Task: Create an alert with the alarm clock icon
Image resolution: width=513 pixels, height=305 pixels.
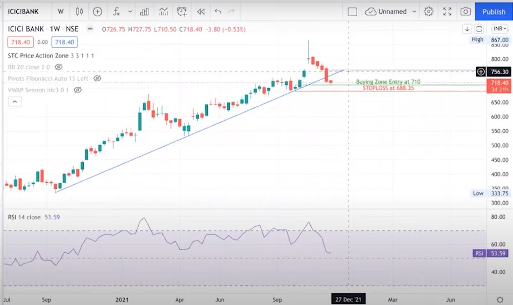Action: 182,12
